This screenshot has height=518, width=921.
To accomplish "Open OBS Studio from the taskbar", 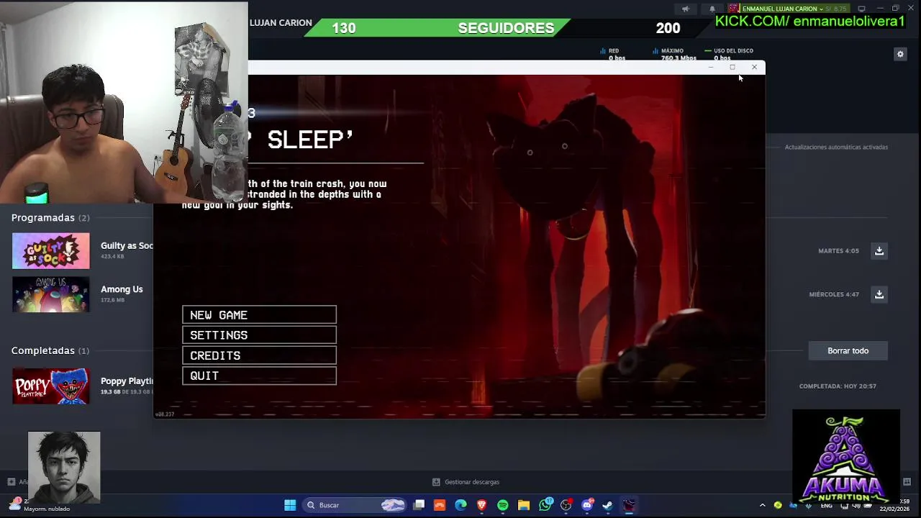I will click(x=566, y=505).
